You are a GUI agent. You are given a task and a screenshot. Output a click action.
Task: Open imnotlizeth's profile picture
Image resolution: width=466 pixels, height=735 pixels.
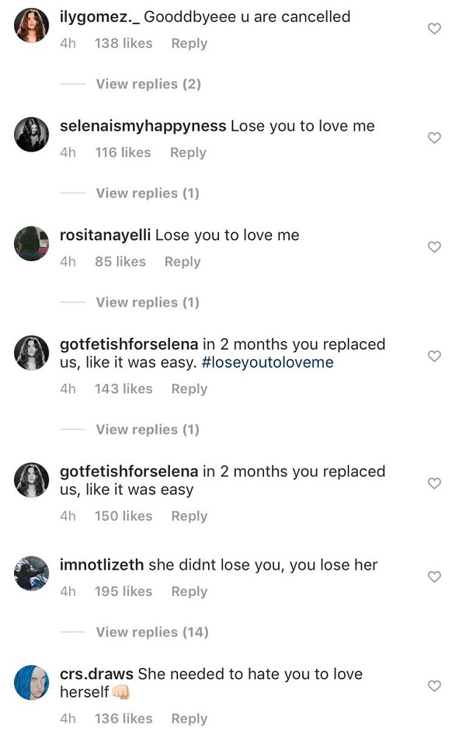(x=32, y=574)
